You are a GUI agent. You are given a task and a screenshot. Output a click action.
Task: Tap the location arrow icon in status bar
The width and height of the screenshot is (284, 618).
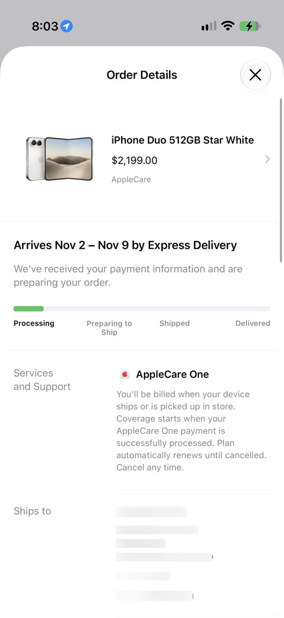67,26
